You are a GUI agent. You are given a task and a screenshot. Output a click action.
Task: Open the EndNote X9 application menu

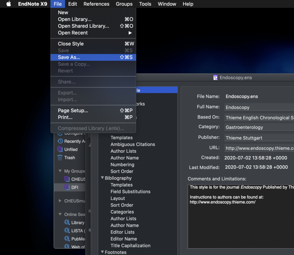[x=33, y=4]
